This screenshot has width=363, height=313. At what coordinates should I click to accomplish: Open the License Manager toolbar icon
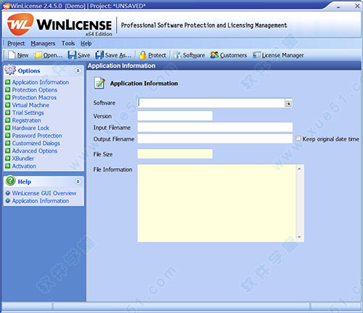(256, 55)
